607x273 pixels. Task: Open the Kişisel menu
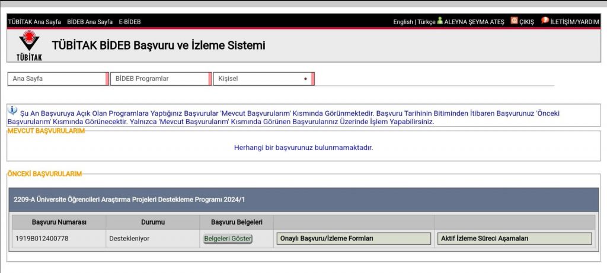point(264,79)
